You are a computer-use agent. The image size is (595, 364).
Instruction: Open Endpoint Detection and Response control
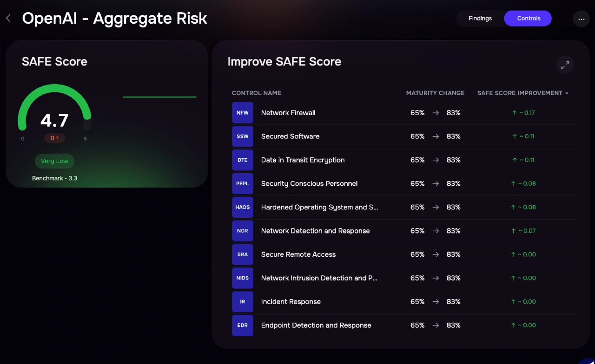pos(316,325)
